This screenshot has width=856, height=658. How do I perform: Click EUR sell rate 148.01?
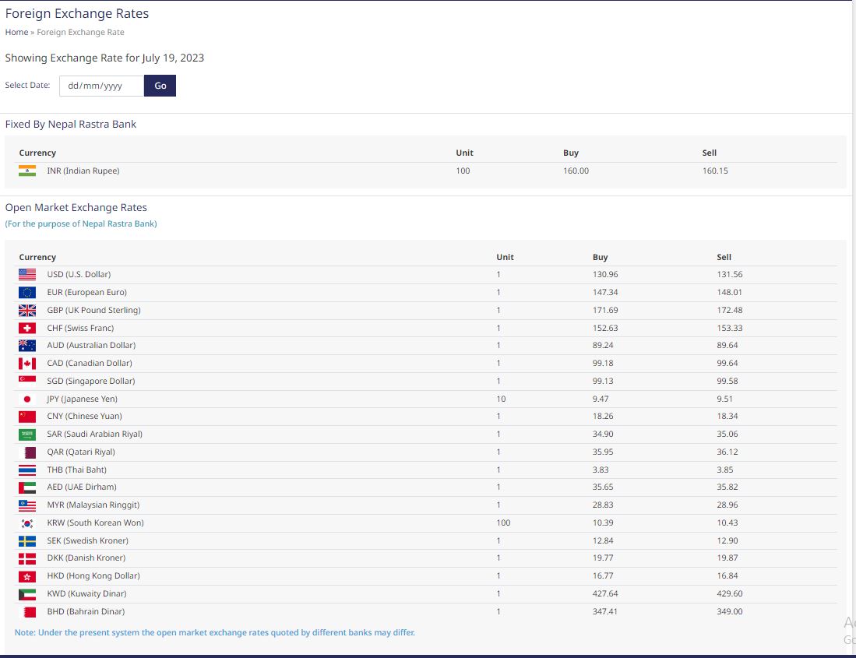(x=729, y=293)
